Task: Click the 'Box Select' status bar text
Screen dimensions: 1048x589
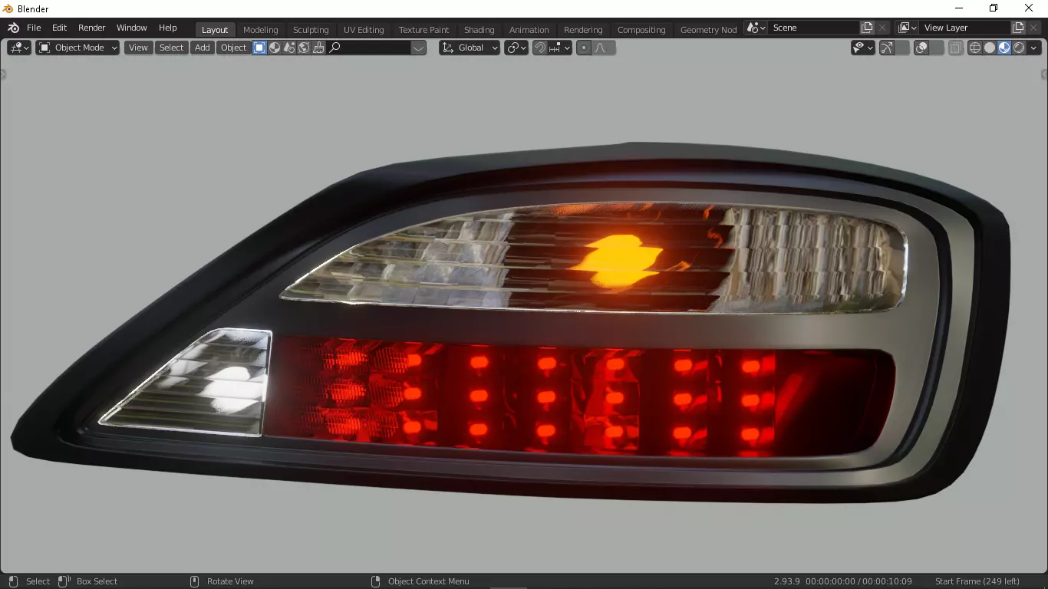Action: 97,581
